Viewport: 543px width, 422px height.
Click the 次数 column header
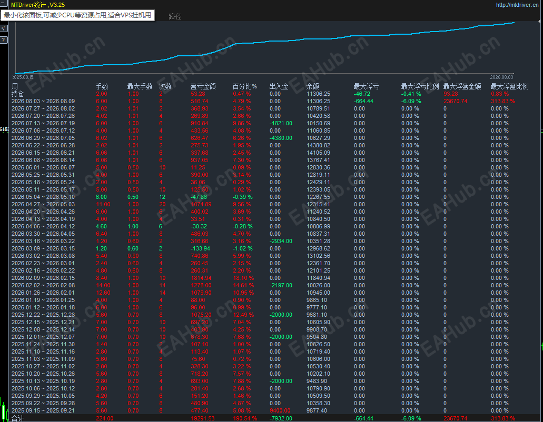coord(165,86)
